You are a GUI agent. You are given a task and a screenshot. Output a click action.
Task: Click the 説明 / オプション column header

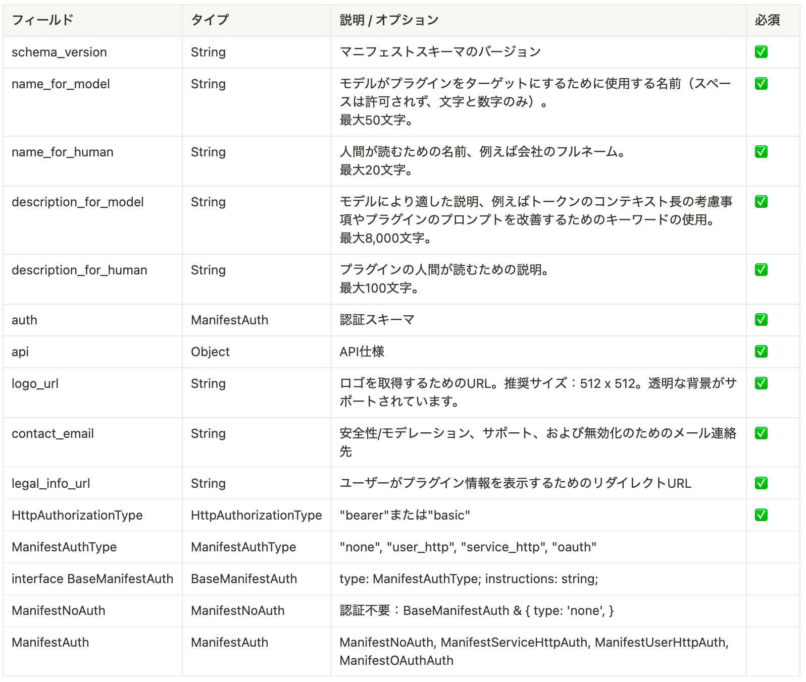click(x=389, y=20)
